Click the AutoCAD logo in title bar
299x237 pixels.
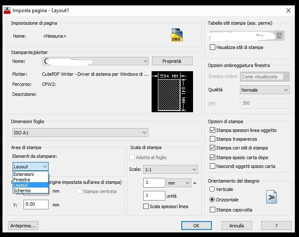7,10
